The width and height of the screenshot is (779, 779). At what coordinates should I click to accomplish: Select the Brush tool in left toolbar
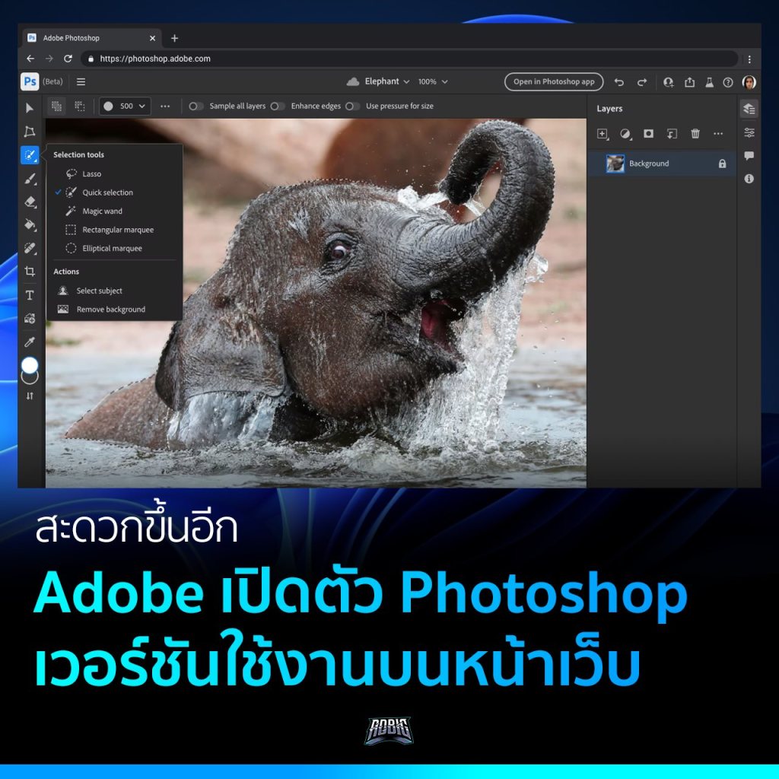30,179
